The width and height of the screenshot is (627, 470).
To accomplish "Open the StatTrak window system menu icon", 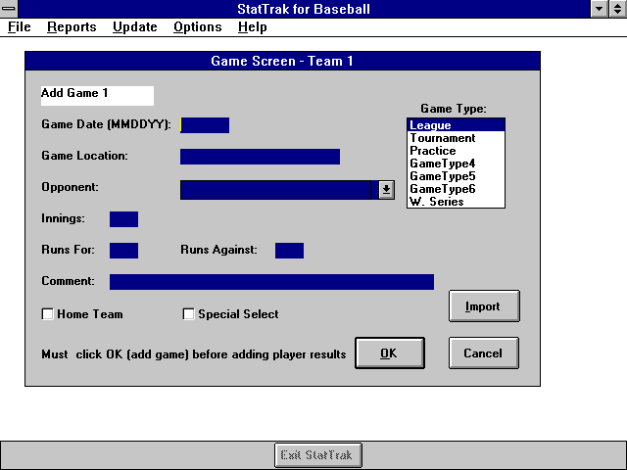I will pyautogui.click(x=10, y=9).
